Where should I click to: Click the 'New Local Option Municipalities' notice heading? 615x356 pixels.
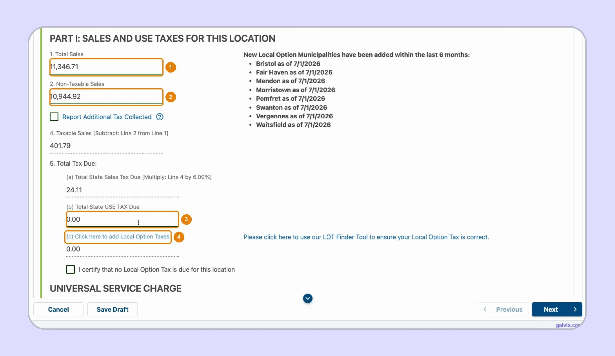pos(356,55)
